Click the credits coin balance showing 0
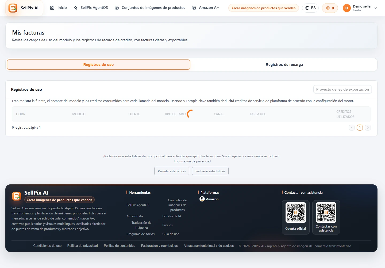 (x=330, y=8)
